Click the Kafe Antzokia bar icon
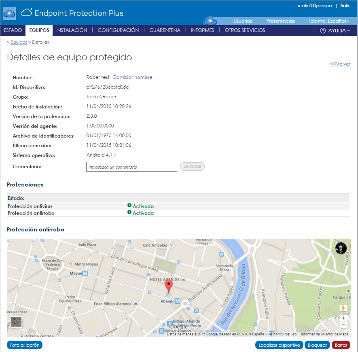Screen dimensions: 358x352 pyautogui.click(x=171, y=246)
